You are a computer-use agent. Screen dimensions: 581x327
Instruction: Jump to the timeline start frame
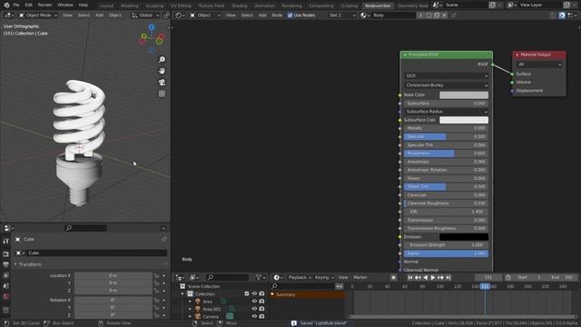pyautogui.click(x=410, y=277)
